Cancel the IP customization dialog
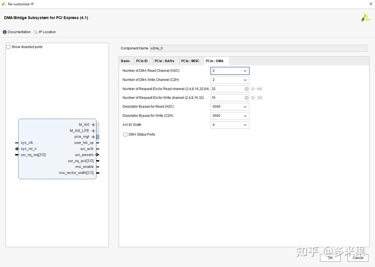 coord(358,258)
